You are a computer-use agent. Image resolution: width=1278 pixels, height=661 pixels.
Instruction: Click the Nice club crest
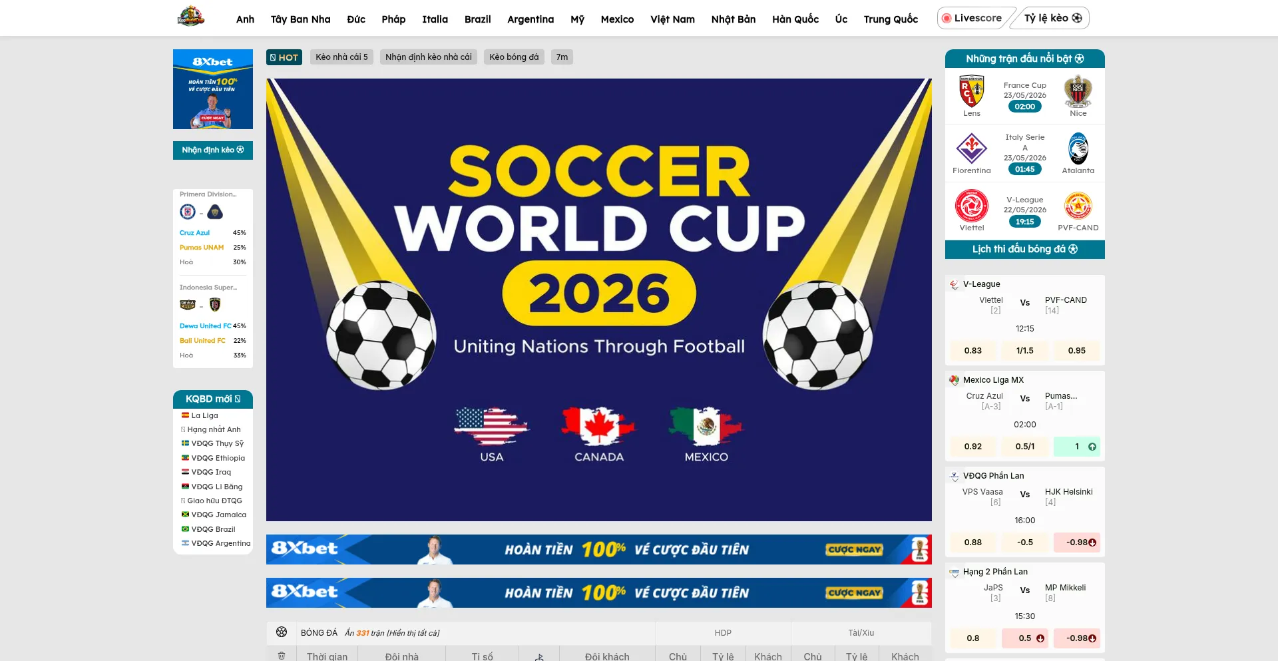click(1078, 91)
